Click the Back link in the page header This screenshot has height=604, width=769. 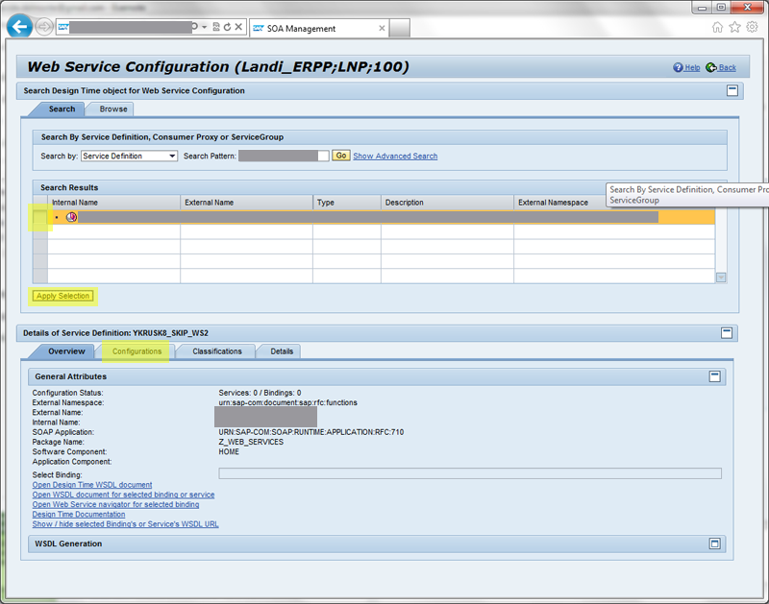[x=728, y=67]
